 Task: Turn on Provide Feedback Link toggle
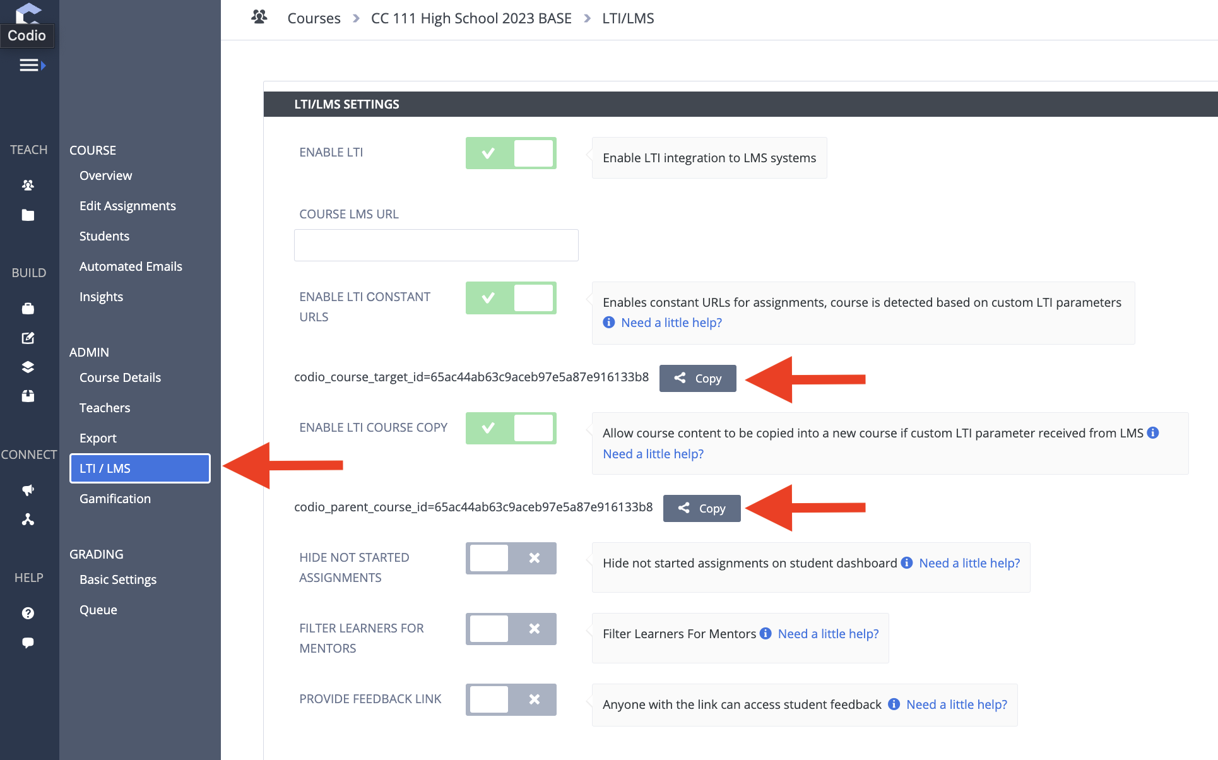click(511, 699)
